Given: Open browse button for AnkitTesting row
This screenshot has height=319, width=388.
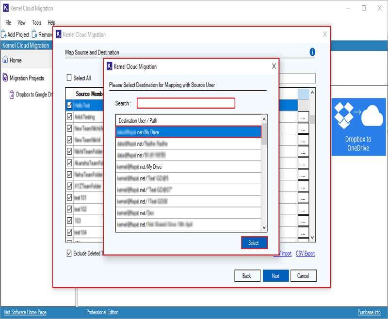Looking at the screenshot, I should pyautogui.click(x=303, y=117).
